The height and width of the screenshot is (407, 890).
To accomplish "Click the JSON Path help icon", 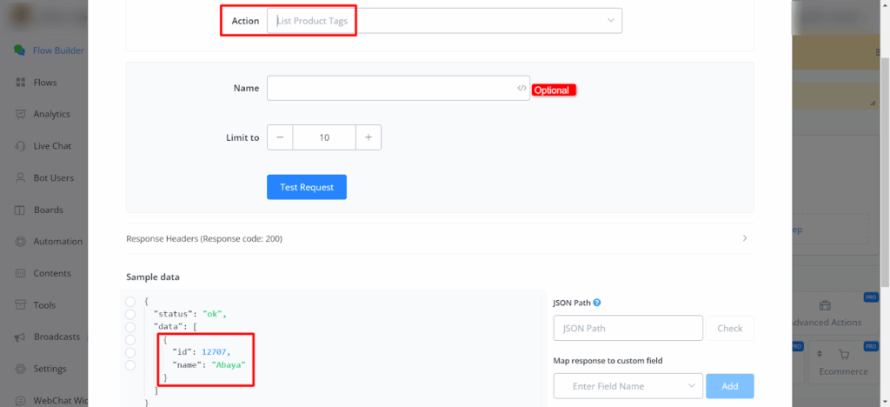I will click(x=597, y=303).
